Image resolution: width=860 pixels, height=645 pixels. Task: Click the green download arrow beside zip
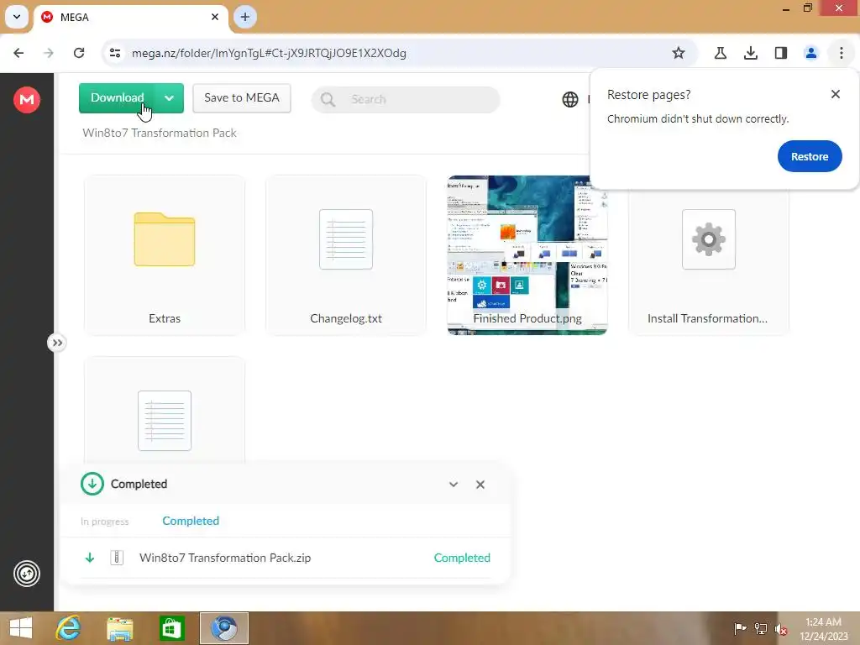click(x=90, y=558)
